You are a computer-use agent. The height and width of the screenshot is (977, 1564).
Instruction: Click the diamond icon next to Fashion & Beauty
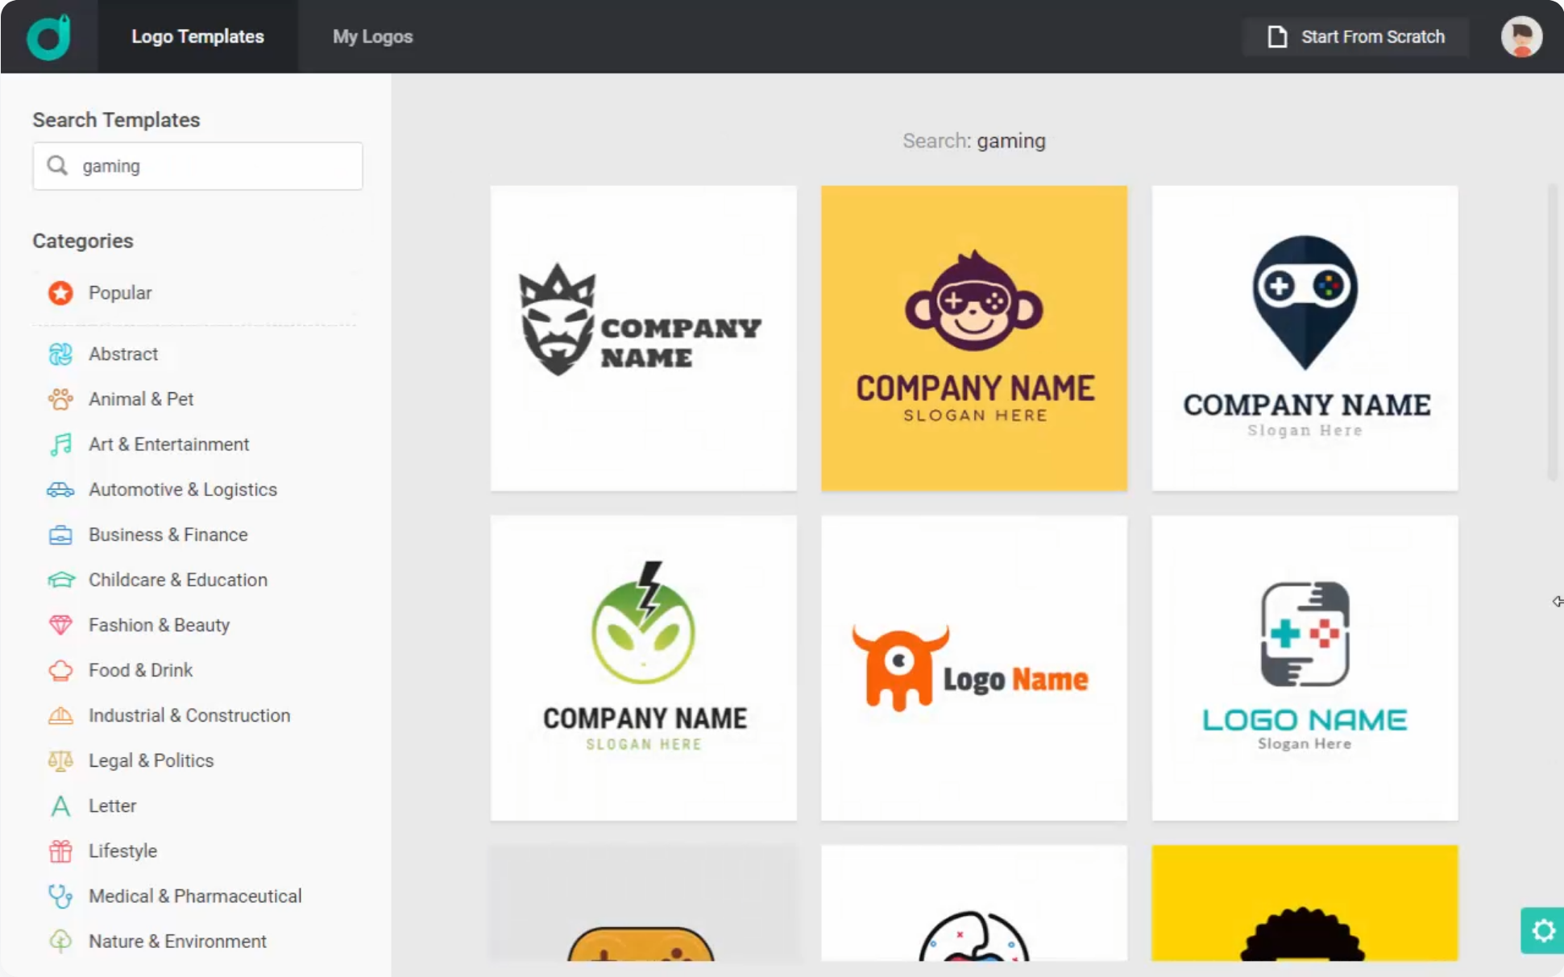click(60, 624)
